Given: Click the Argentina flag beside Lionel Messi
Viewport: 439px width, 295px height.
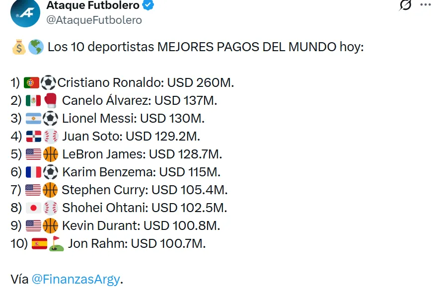Looking at the screenshot, I should tap(33, 118).
